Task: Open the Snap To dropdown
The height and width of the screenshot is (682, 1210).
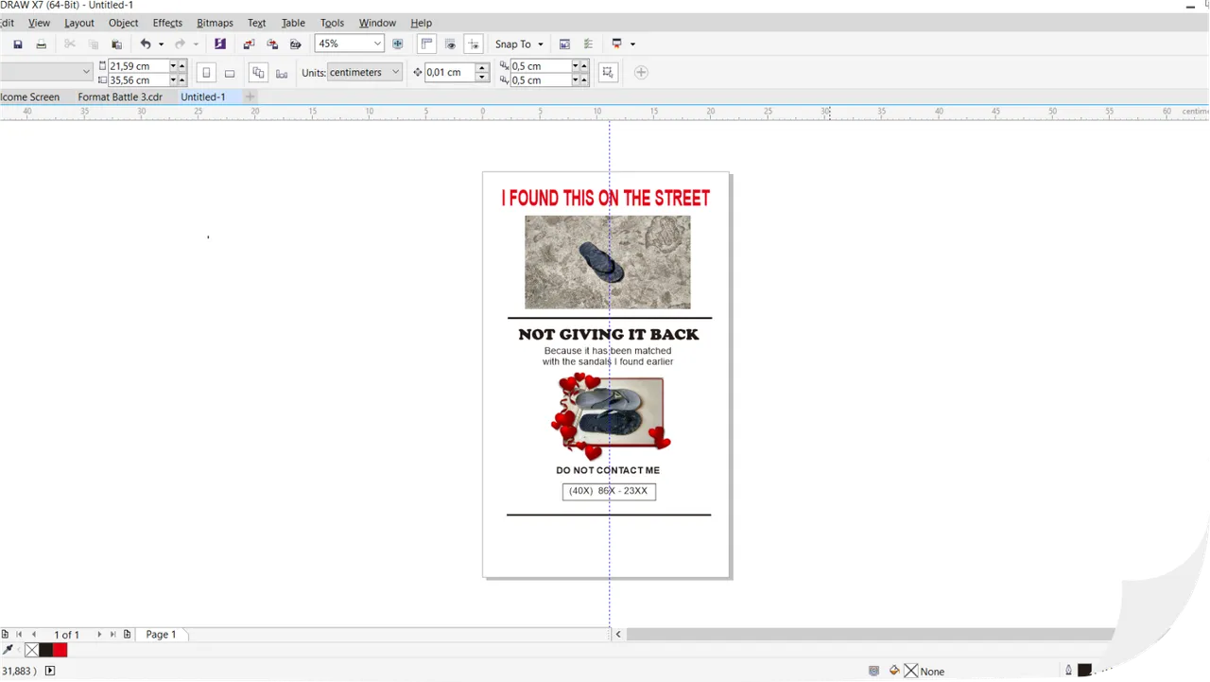Action: 519,44
